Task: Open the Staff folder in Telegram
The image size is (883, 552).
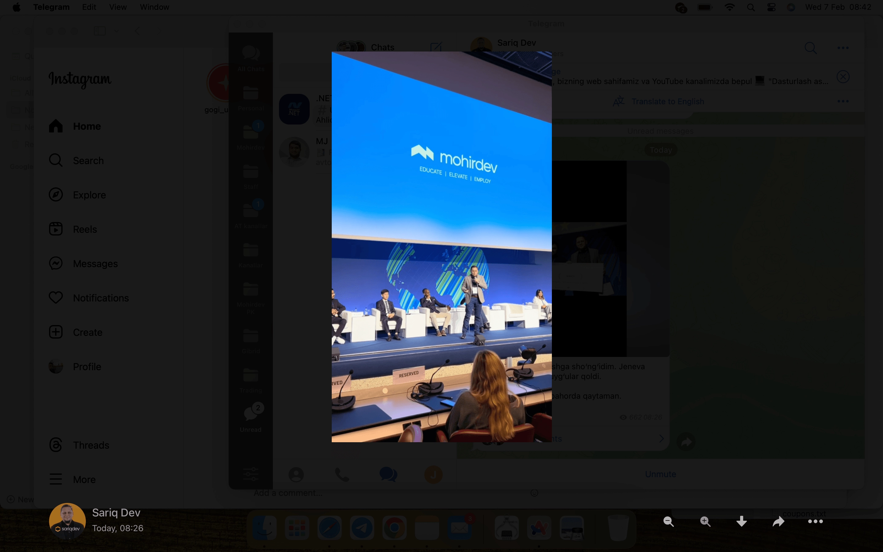Action: tap(251, 177)
